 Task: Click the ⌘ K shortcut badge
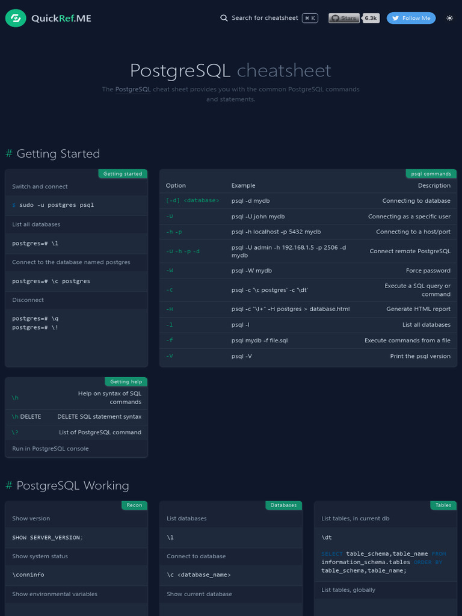click(310, 18)
